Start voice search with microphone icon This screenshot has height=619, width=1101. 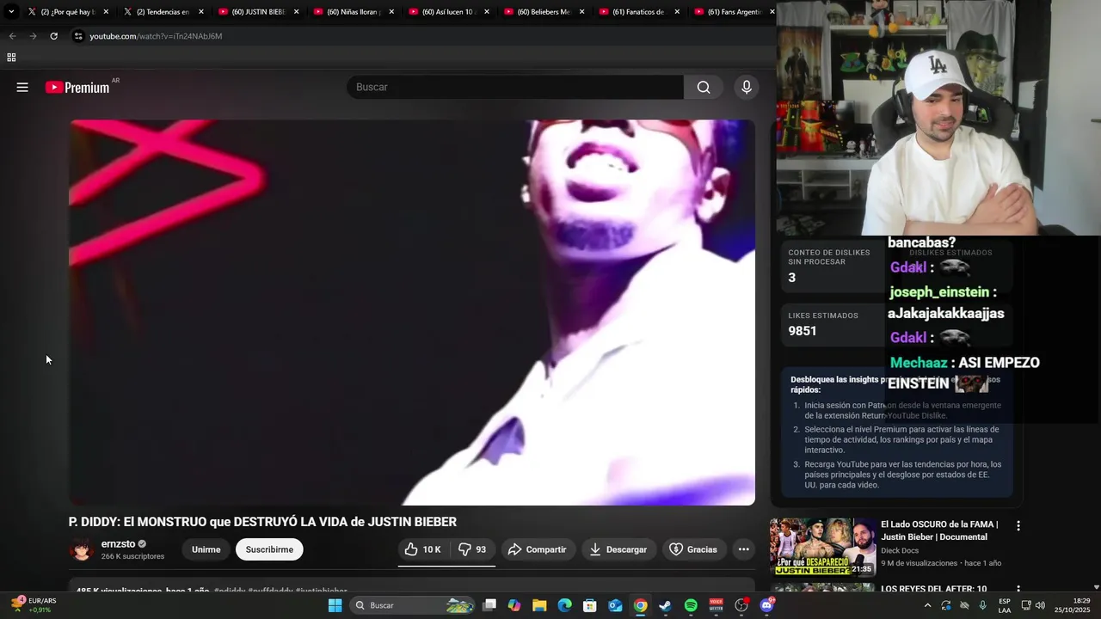pyautogui.click(x=747, y=87)
